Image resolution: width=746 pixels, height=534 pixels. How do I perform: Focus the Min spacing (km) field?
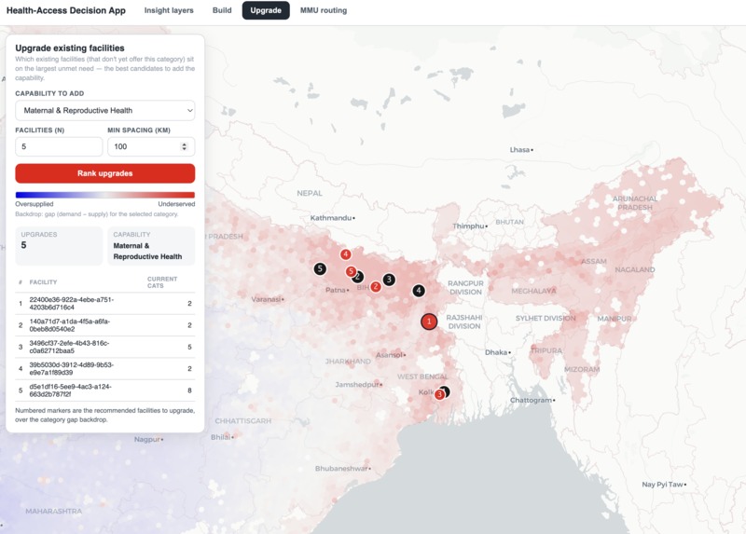151,146
